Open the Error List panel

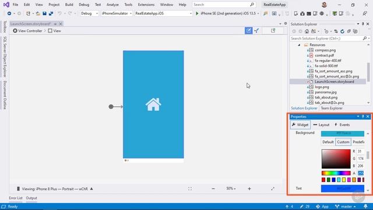[16, 198]
